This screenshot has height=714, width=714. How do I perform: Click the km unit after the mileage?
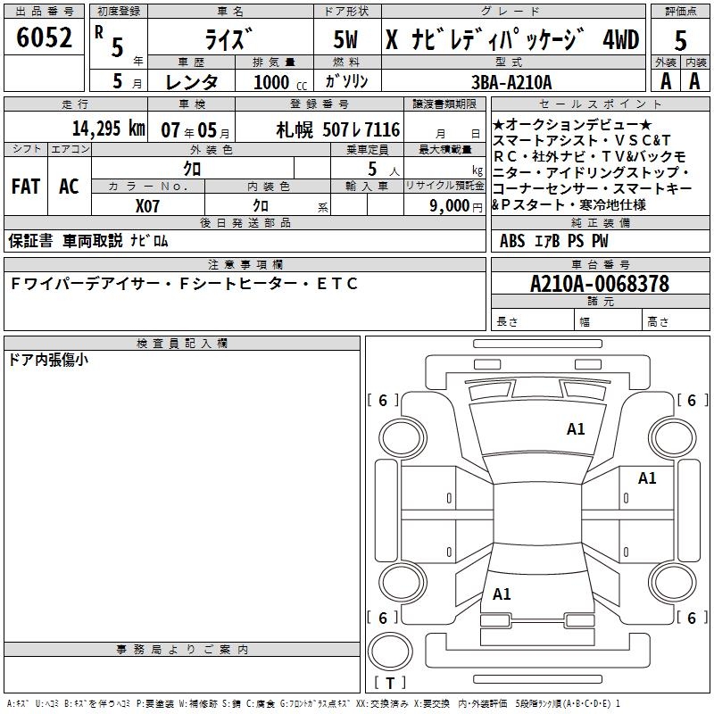136,129
